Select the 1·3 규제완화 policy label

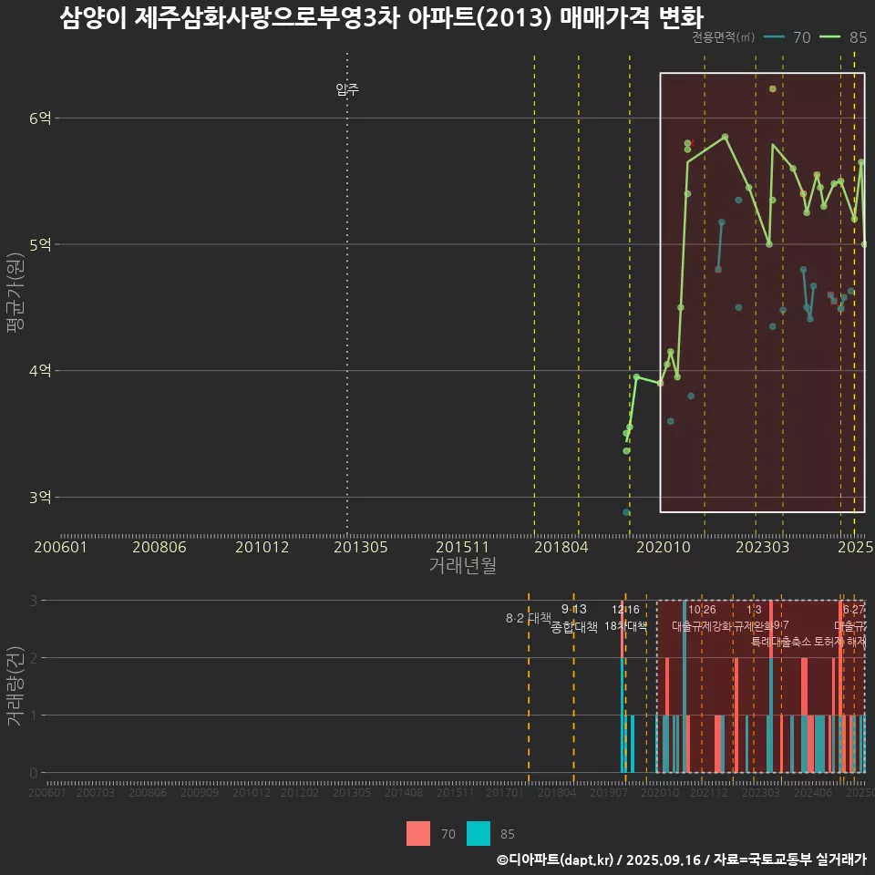click(754, 618)
